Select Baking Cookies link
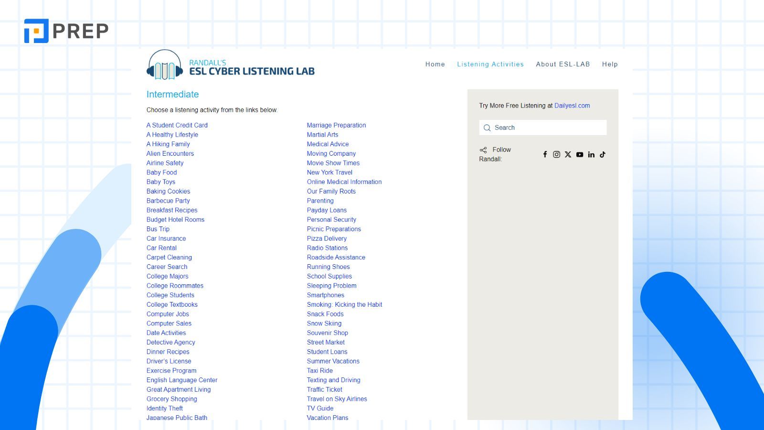Image resolution: width=764 pixels, height=430 pixels. 168,191
